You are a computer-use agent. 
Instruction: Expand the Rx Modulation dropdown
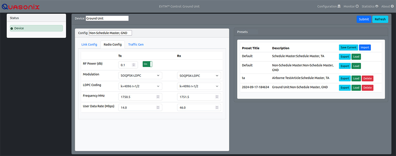(x=199, y=76)
